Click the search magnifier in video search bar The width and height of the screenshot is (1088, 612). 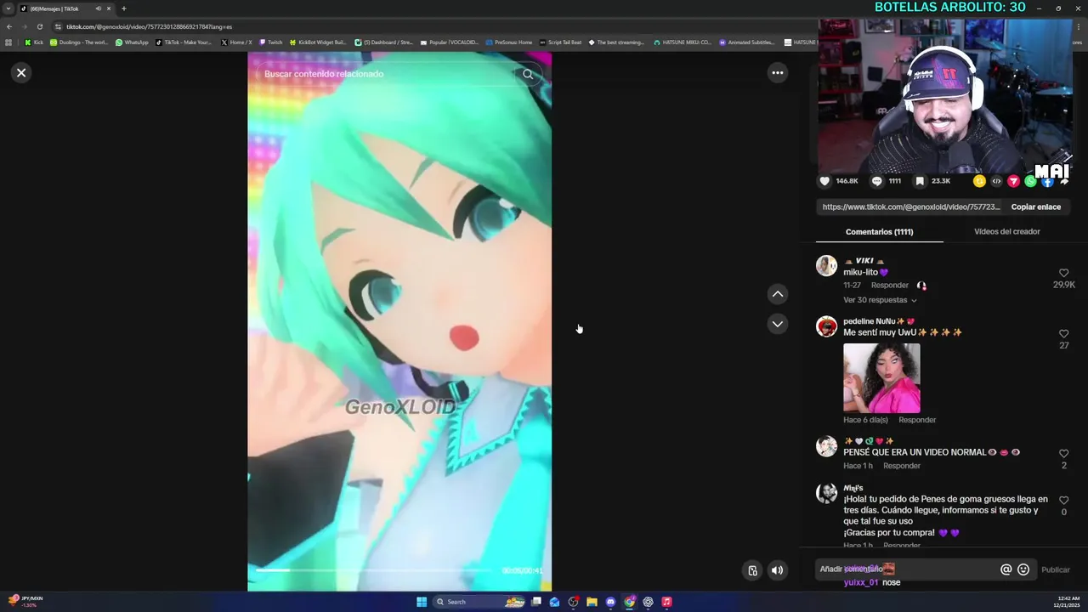528,74
